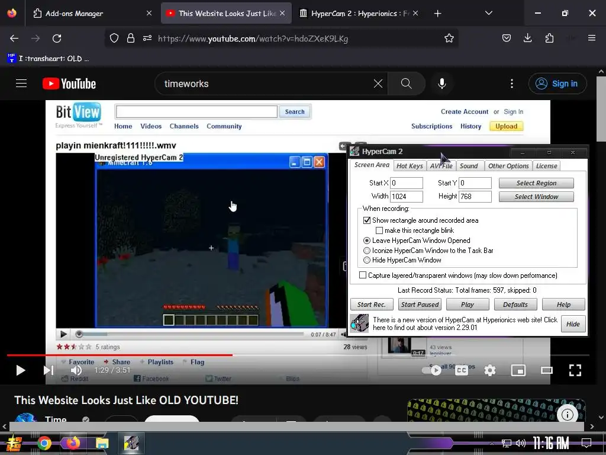Screen dimensions: 606x455
Task: Switch to HyperCam 2 Hyperionics browser tab
Action: 359,14
